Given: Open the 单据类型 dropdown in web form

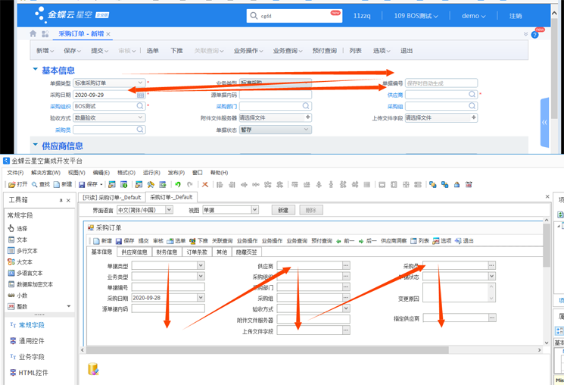Looking at the screenshot, I should (140, 83).
